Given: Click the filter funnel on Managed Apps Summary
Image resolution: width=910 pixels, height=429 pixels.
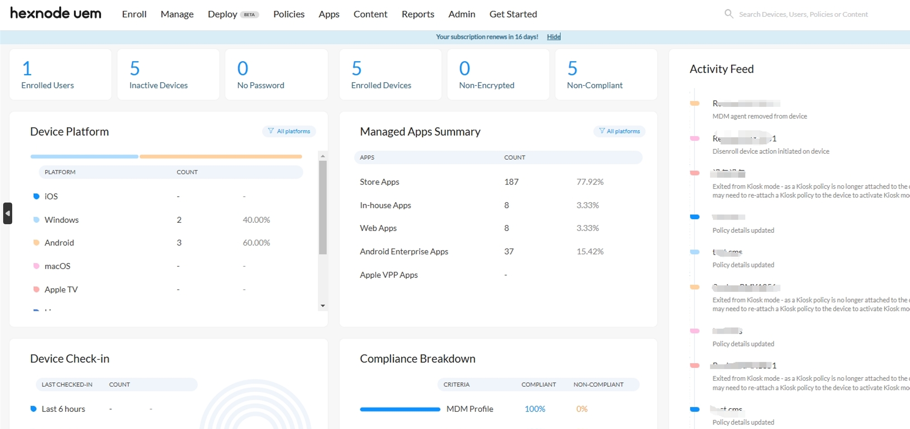Looking at the screenshot, I should tap(601, 131).
